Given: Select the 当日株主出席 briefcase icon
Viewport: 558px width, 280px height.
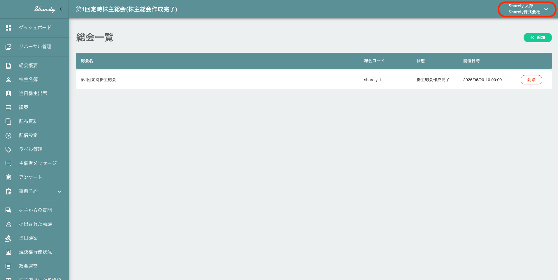Looking at the screenshot, I should click(8, 93).
